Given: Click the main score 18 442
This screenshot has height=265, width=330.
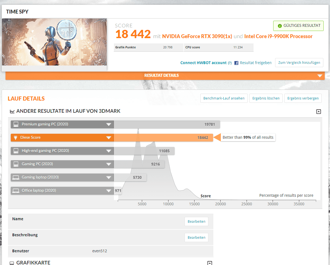Looking at the screenshot, I should (x=133, y=34).
